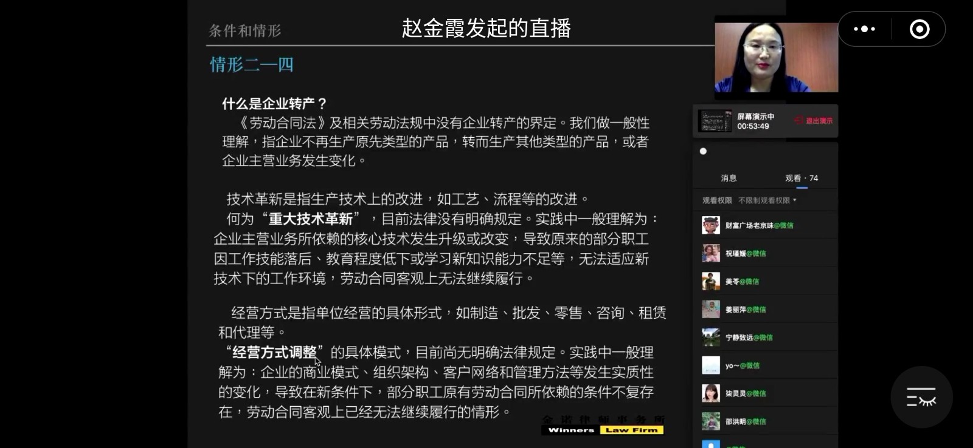Screen dimensions: 973x448
Task: Click 退出演示 to stop screen sharing
Action: tap(819, 121)
